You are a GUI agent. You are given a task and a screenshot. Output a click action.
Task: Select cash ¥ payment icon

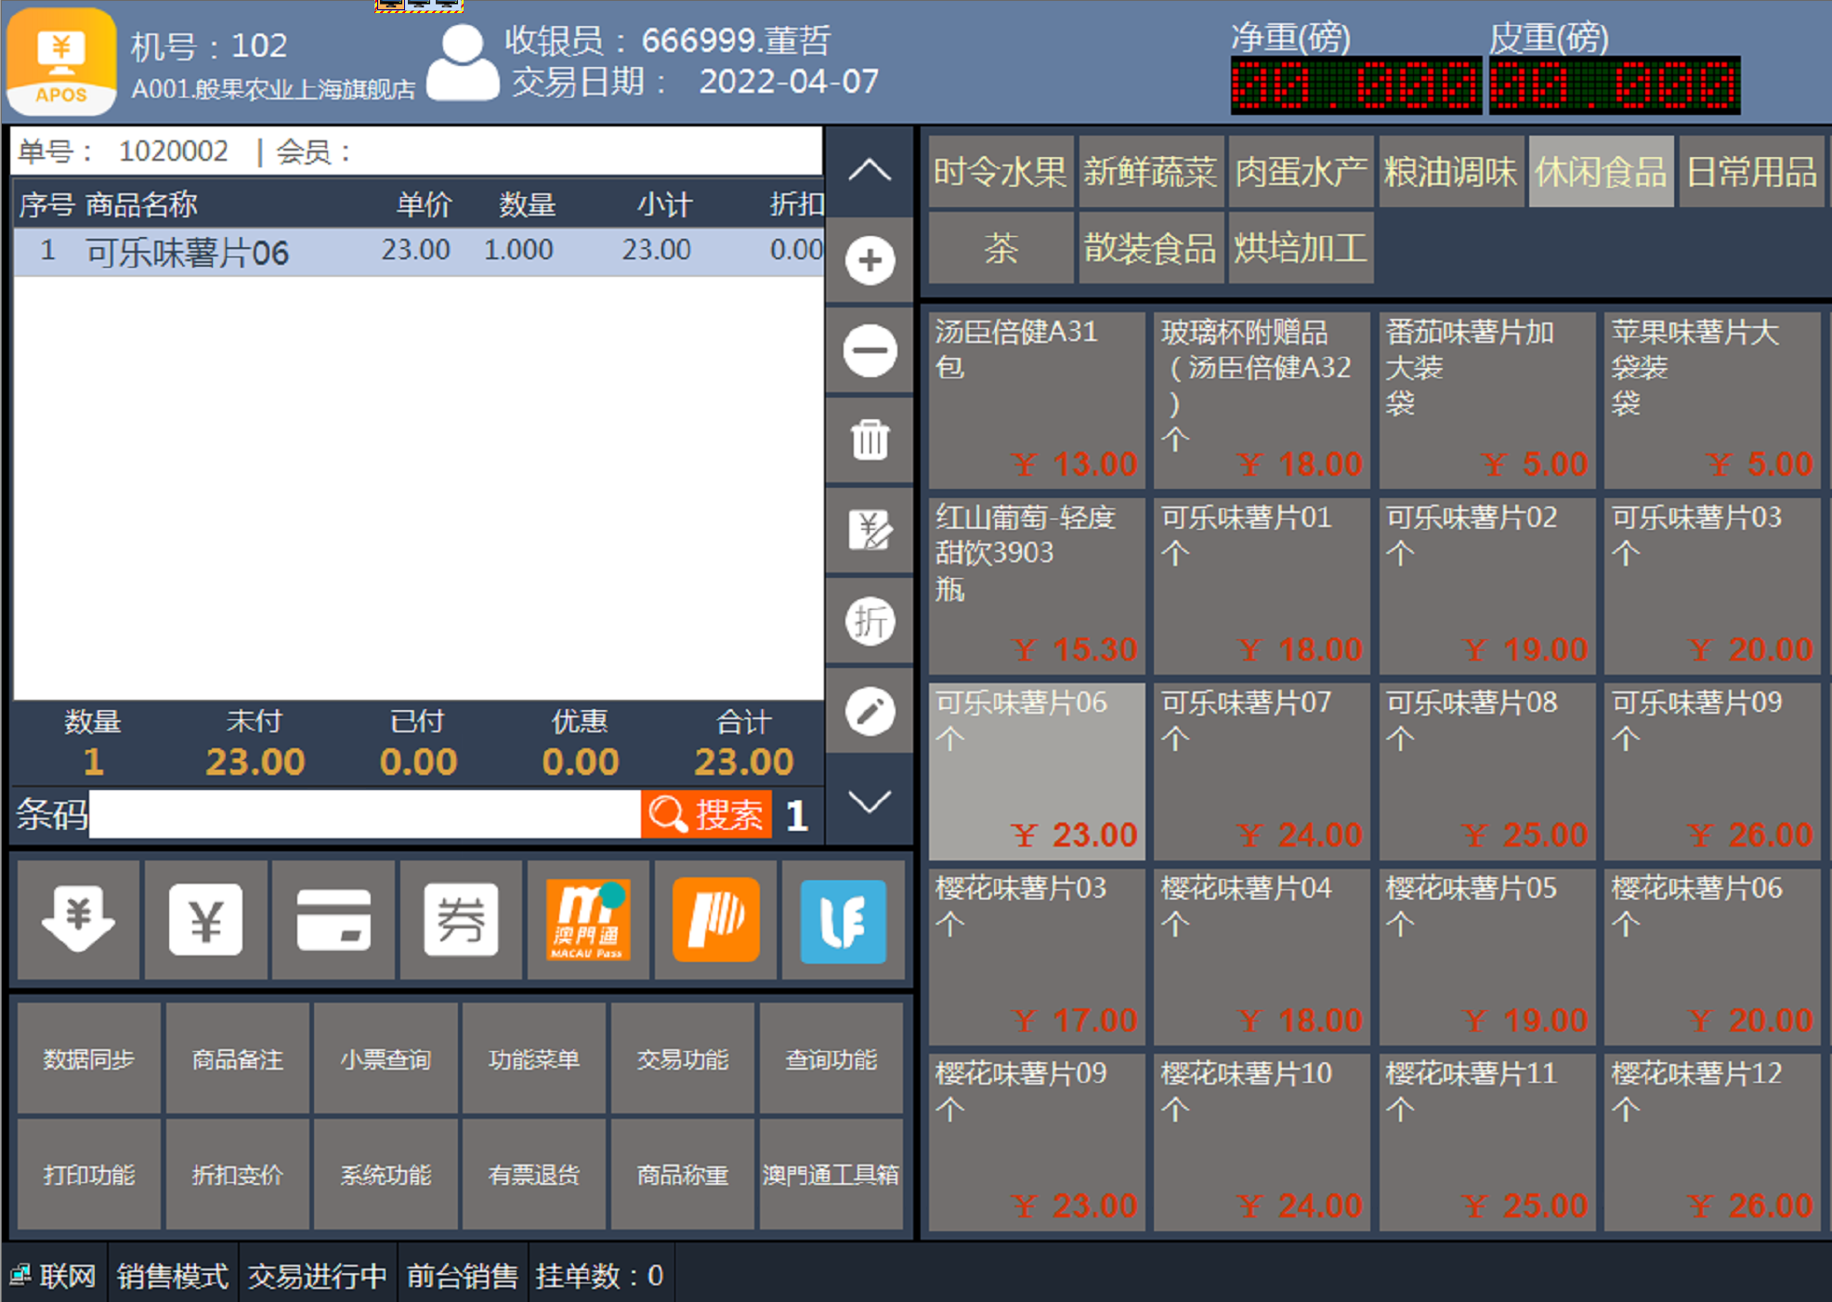coord(205,919)
